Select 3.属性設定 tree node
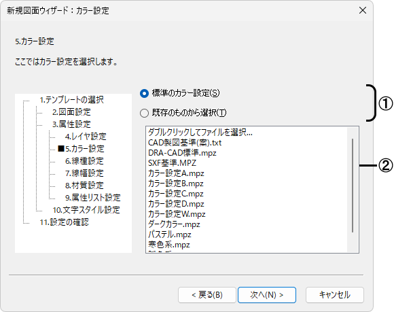Screen dimensions: 394x312 tap(71, 124)
